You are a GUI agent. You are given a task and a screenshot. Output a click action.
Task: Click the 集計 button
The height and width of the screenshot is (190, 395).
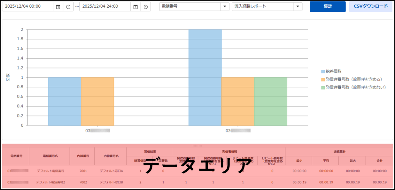coord(327,6)
